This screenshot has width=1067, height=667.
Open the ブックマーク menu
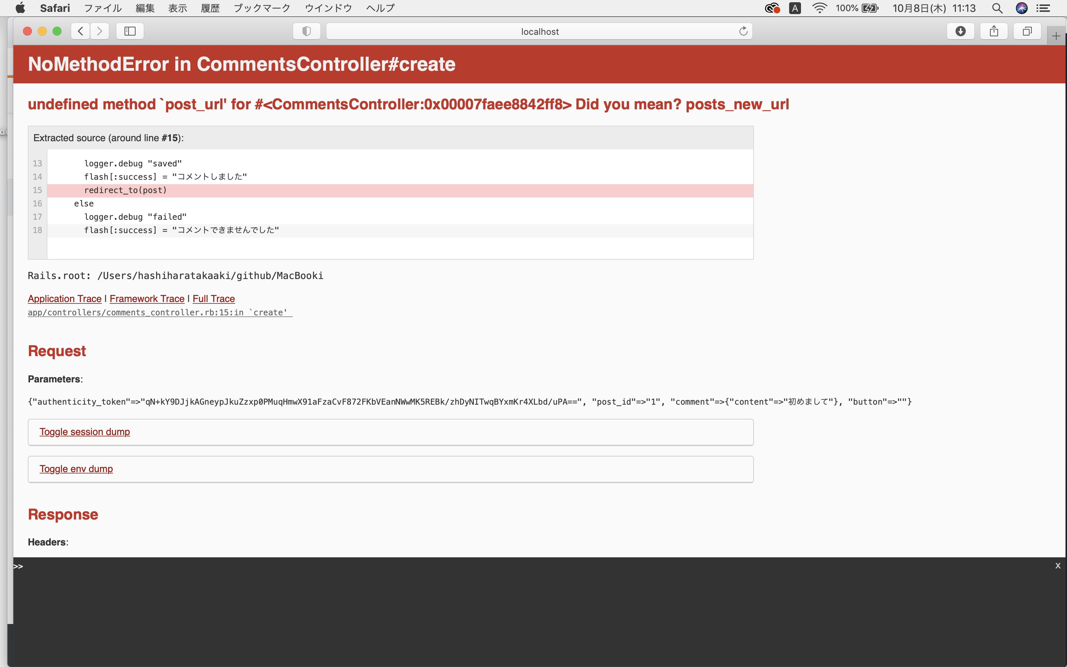[262, 8]
